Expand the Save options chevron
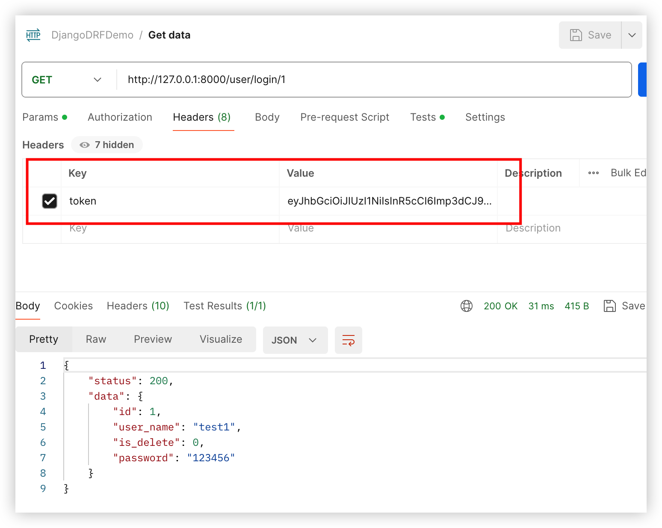The height and width of the screenshot is (528, 662). coord(632,35)
